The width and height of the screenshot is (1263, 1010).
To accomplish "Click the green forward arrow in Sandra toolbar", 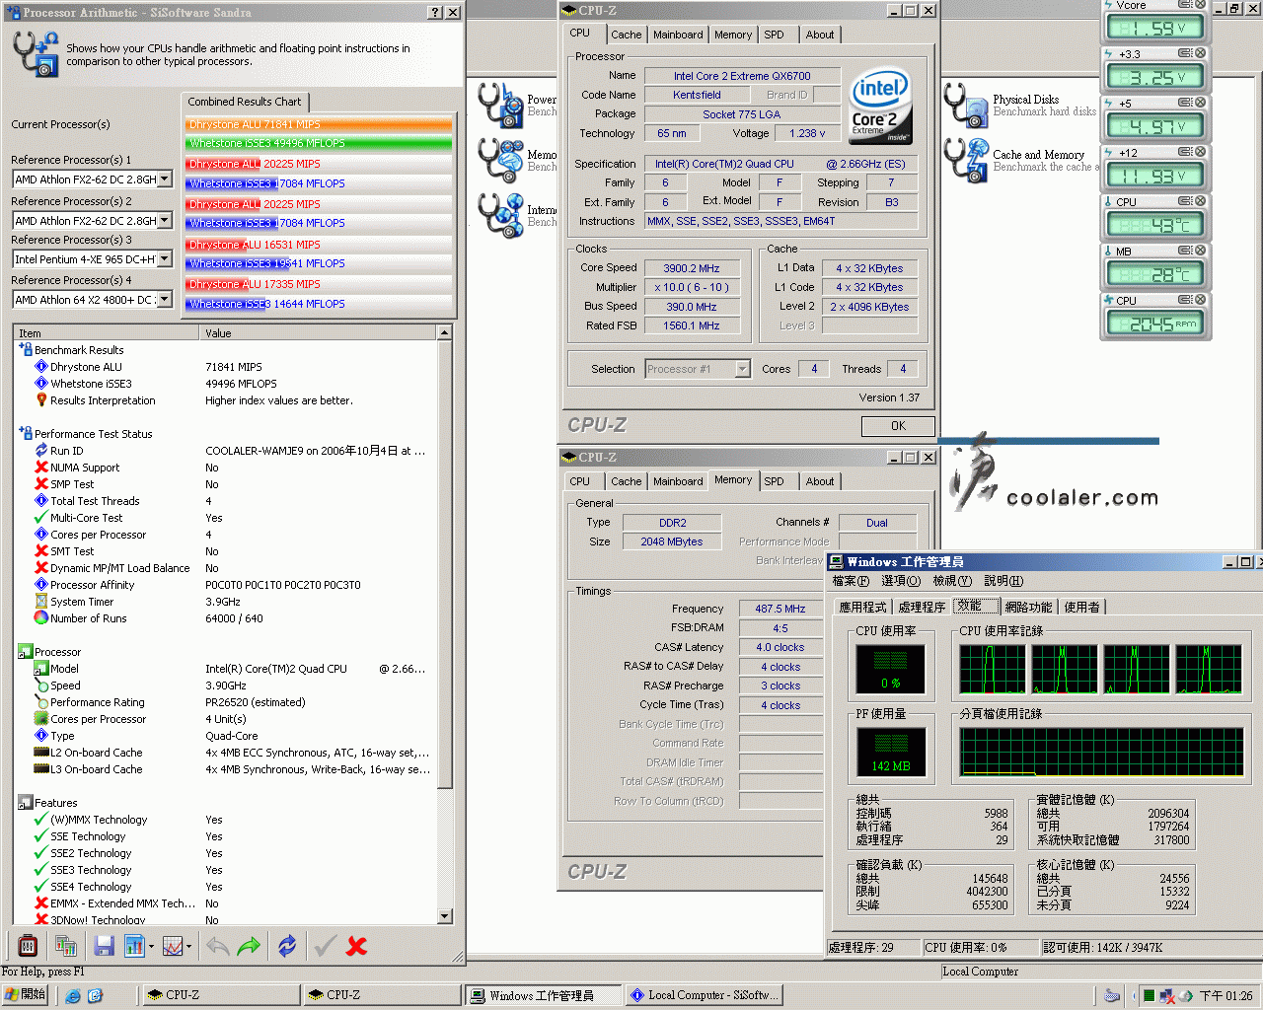I will click(249, 947).
